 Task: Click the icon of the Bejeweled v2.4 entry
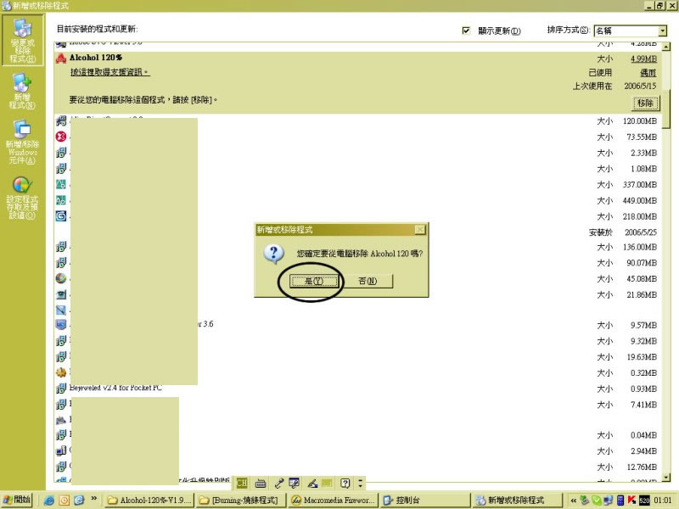point(61,389)
